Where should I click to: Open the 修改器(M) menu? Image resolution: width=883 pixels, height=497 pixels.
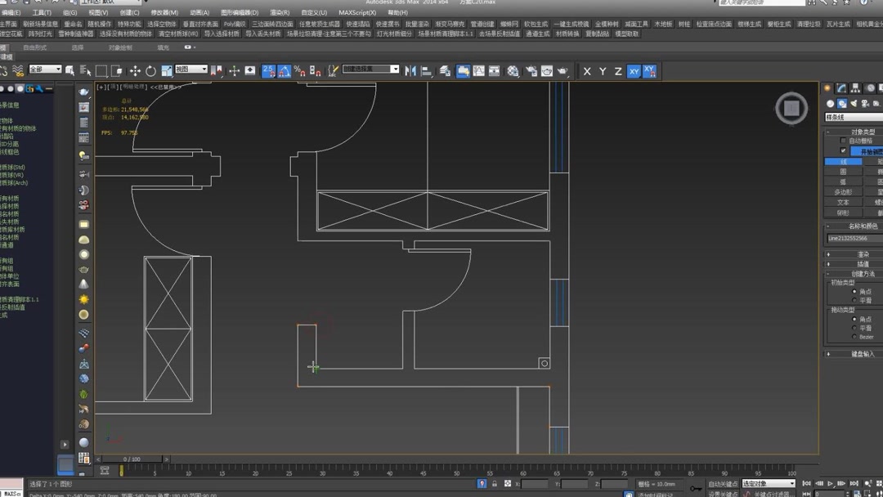pos(164,13)
